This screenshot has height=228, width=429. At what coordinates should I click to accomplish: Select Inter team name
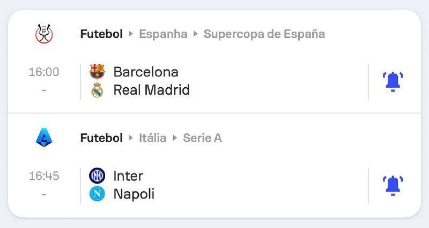[x=128, y=176]
